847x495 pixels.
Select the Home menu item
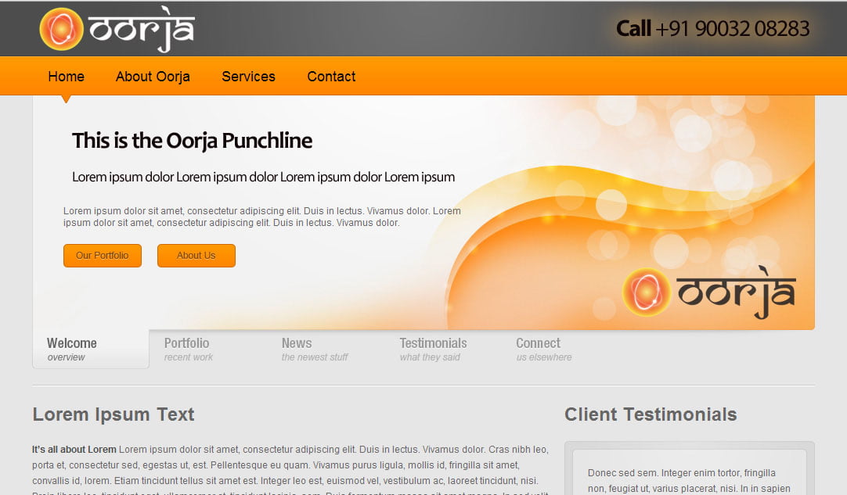point(66,76)
